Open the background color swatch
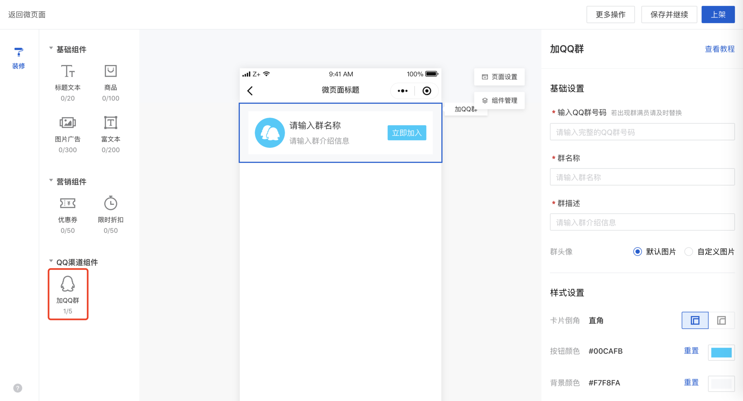 coord(721,384)
